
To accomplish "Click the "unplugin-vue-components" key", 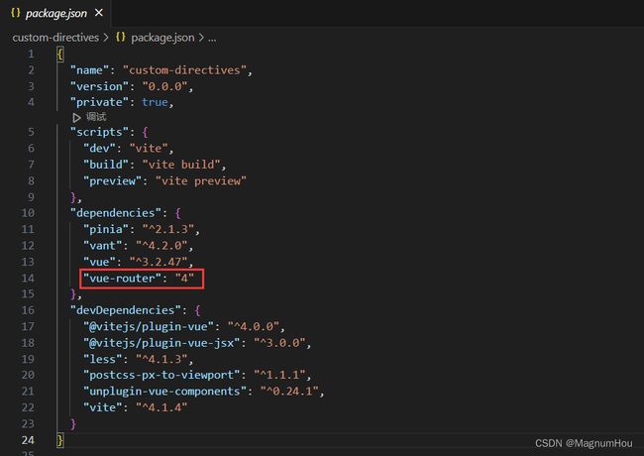I will click(165, 392).
